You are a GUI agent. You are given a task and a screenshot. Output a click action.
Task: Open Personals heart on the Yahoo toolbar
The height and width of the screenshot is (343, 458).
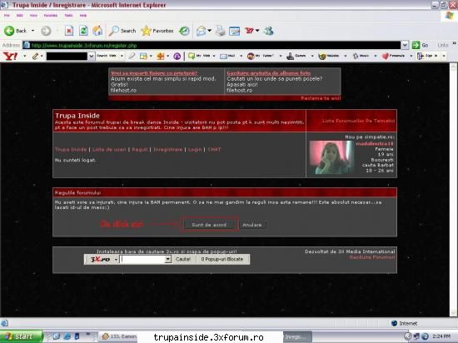pos(393,56)
